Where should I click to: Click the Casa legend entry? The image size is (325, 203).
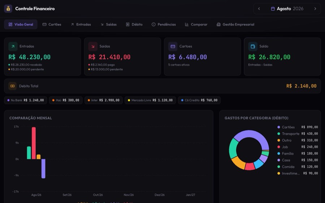[298, 160]
